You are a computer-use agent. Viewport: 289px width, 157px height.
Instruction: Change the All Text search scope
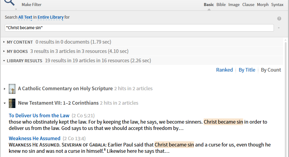tap(25, 17)
